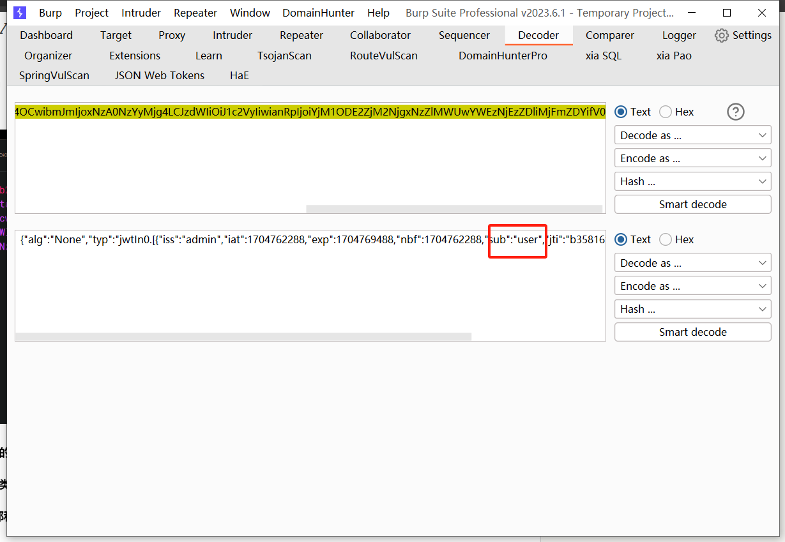Select the Decoder tab
785x542 pixels.
(x=538, y=36)
